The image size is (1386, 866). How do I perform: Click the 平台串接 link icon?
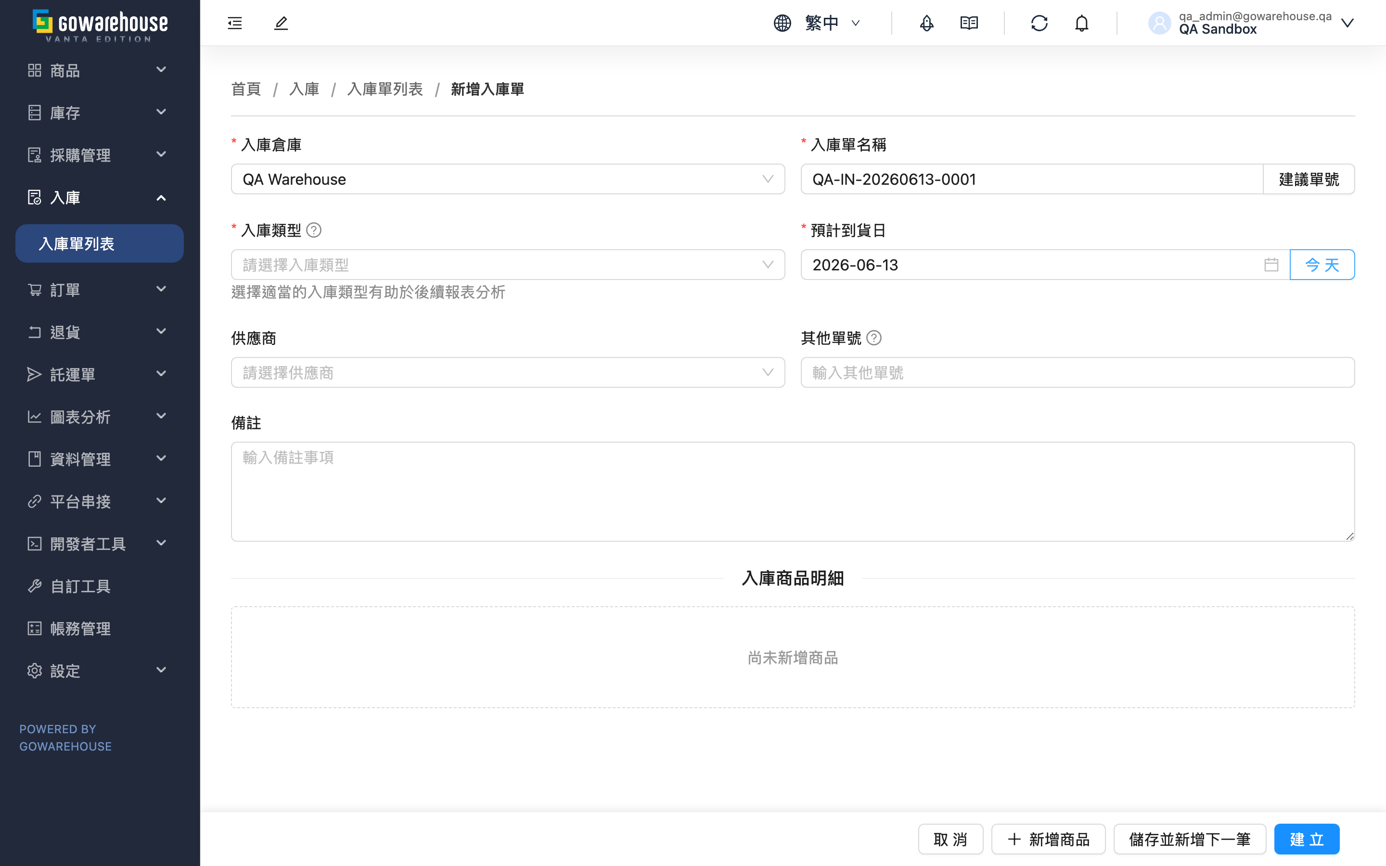click(34, 502)
